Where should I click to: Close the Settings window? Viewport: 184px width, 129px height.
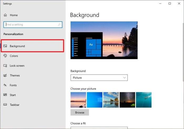(179, 3)
